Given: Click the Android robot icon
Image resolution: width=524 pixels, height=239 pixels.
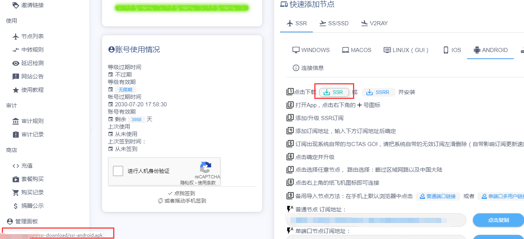Looking at the screenshot, I should click(477, 50).
